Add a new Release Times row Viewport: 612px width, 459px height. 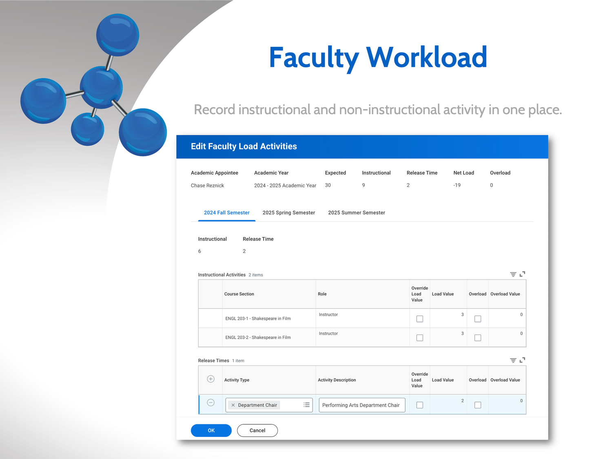(x=211, y=379)
